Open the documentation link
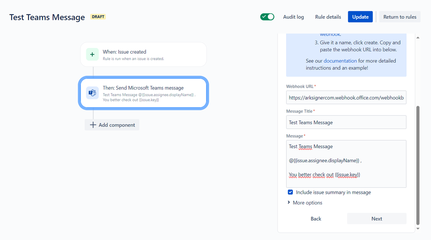This screenshot has width=431, height=240. click(340, 61)
